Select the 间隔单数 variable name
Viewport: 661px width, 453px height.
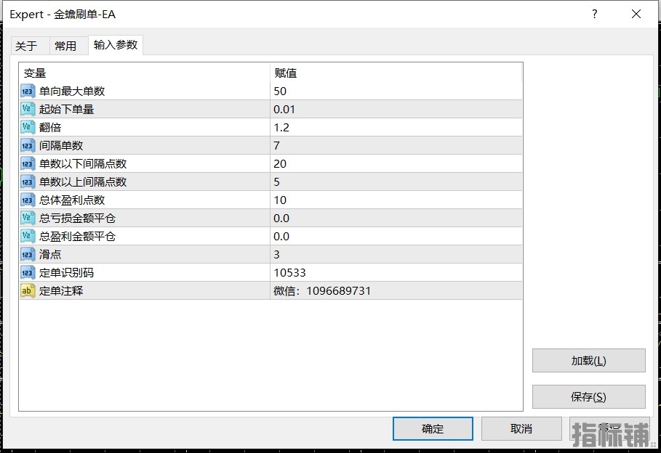(61, 145)
